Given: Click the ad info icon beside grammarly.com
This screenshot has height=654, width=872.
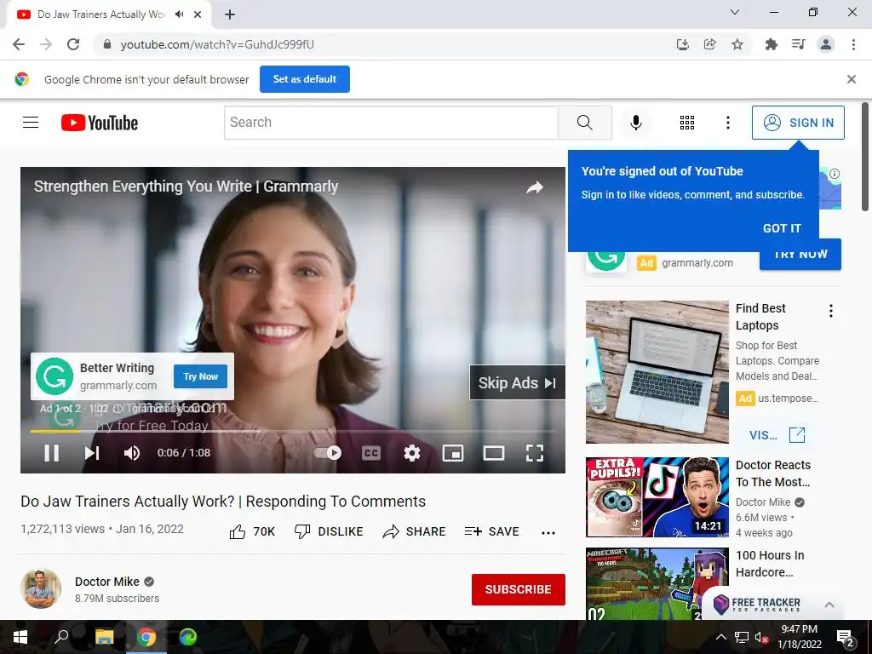Looking at the screenshot, I should click(x=118, y=409).
